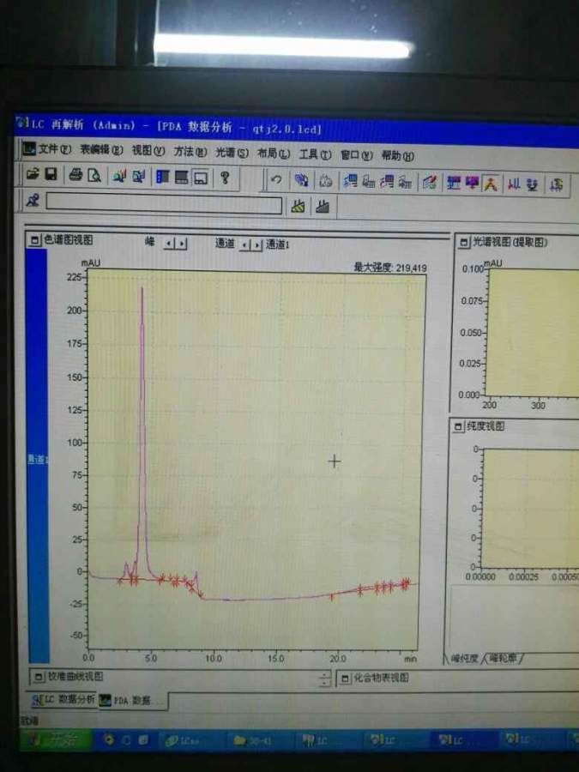Image resolution: width=579 pixels, height=772 pixels.
Task: Open the 文件 (File) menu
Action: click(x=55, y=148)
